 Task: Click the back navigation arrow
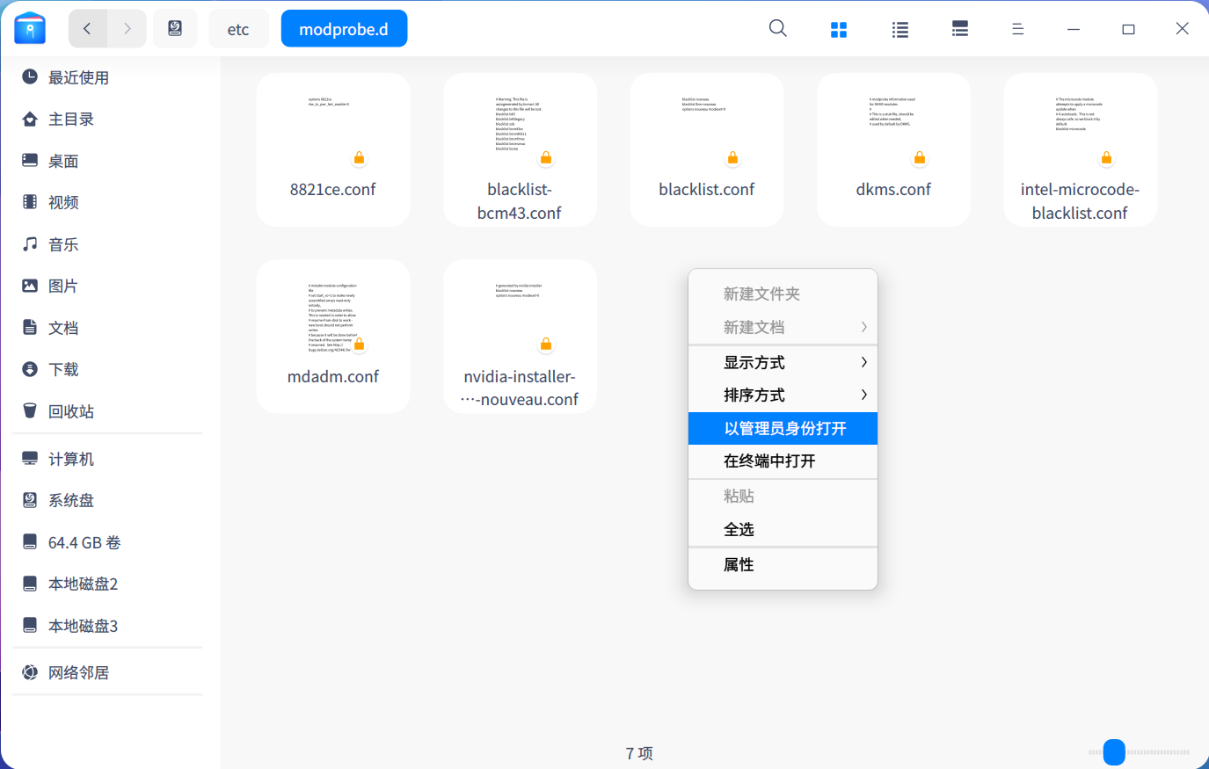click(x=87, y=28)
